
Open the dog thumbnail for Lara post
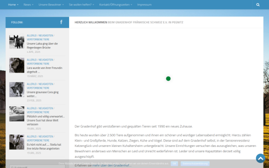pyautogui.click(x=17, y=65)
